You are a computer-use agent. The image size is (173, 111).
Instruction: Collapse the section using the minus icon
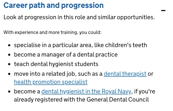coord(163,11)
